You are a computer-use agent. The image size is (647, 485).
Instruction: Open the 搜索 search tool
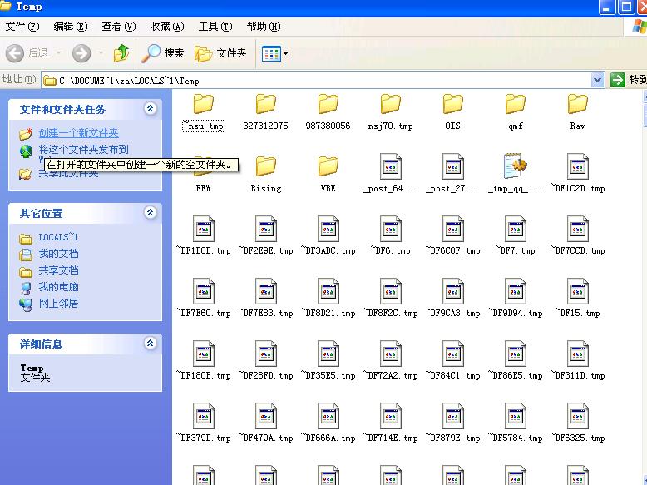(162, 53)
